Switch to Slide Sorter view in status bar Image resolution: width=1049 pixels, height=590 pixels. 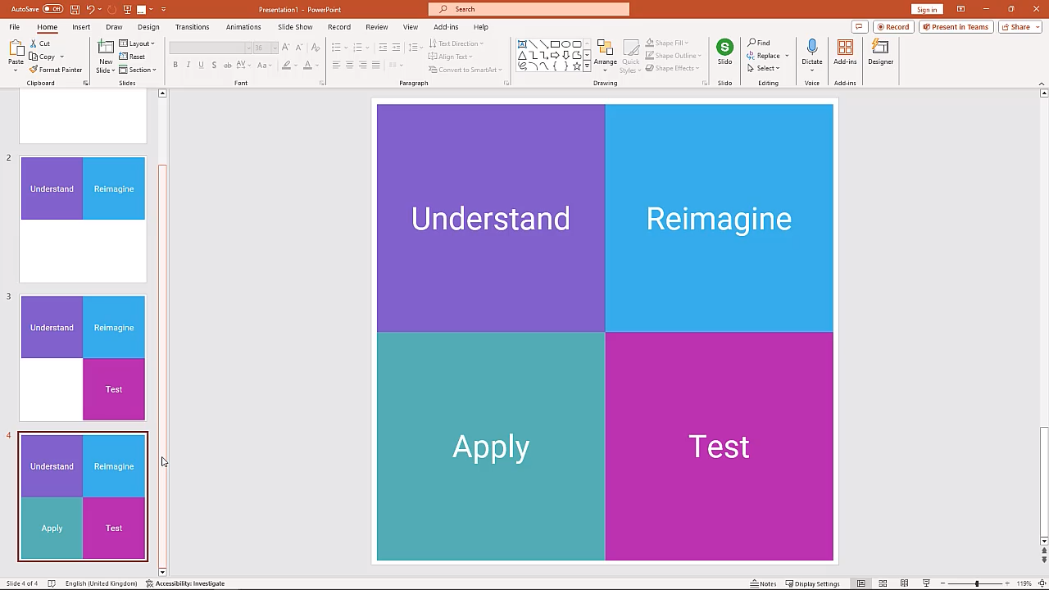coord(883,583)
